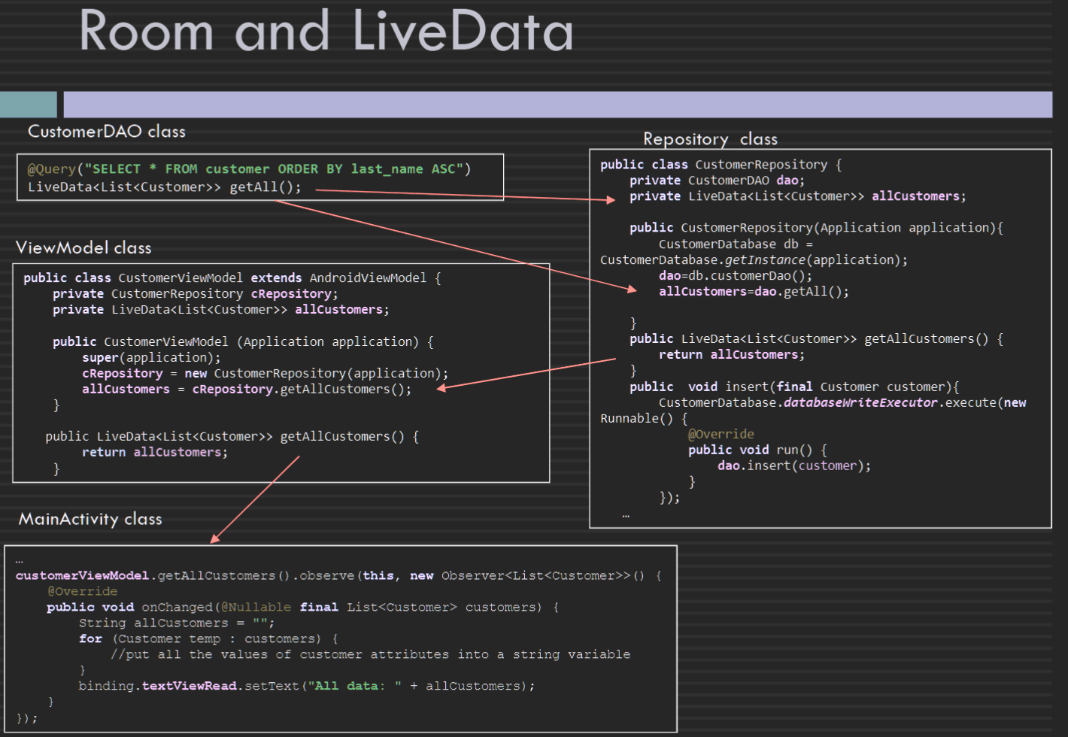The width and height of the screenshot is (1068, 737).
Task: Click "public void run() {" line
Action: pos(757,450)
